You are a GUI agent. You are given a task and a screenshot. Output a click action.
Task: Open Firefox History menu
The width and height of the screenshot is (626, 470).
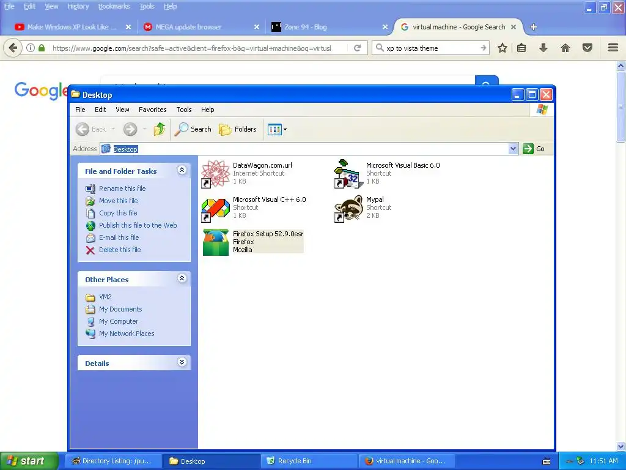[x=78, y=6]
